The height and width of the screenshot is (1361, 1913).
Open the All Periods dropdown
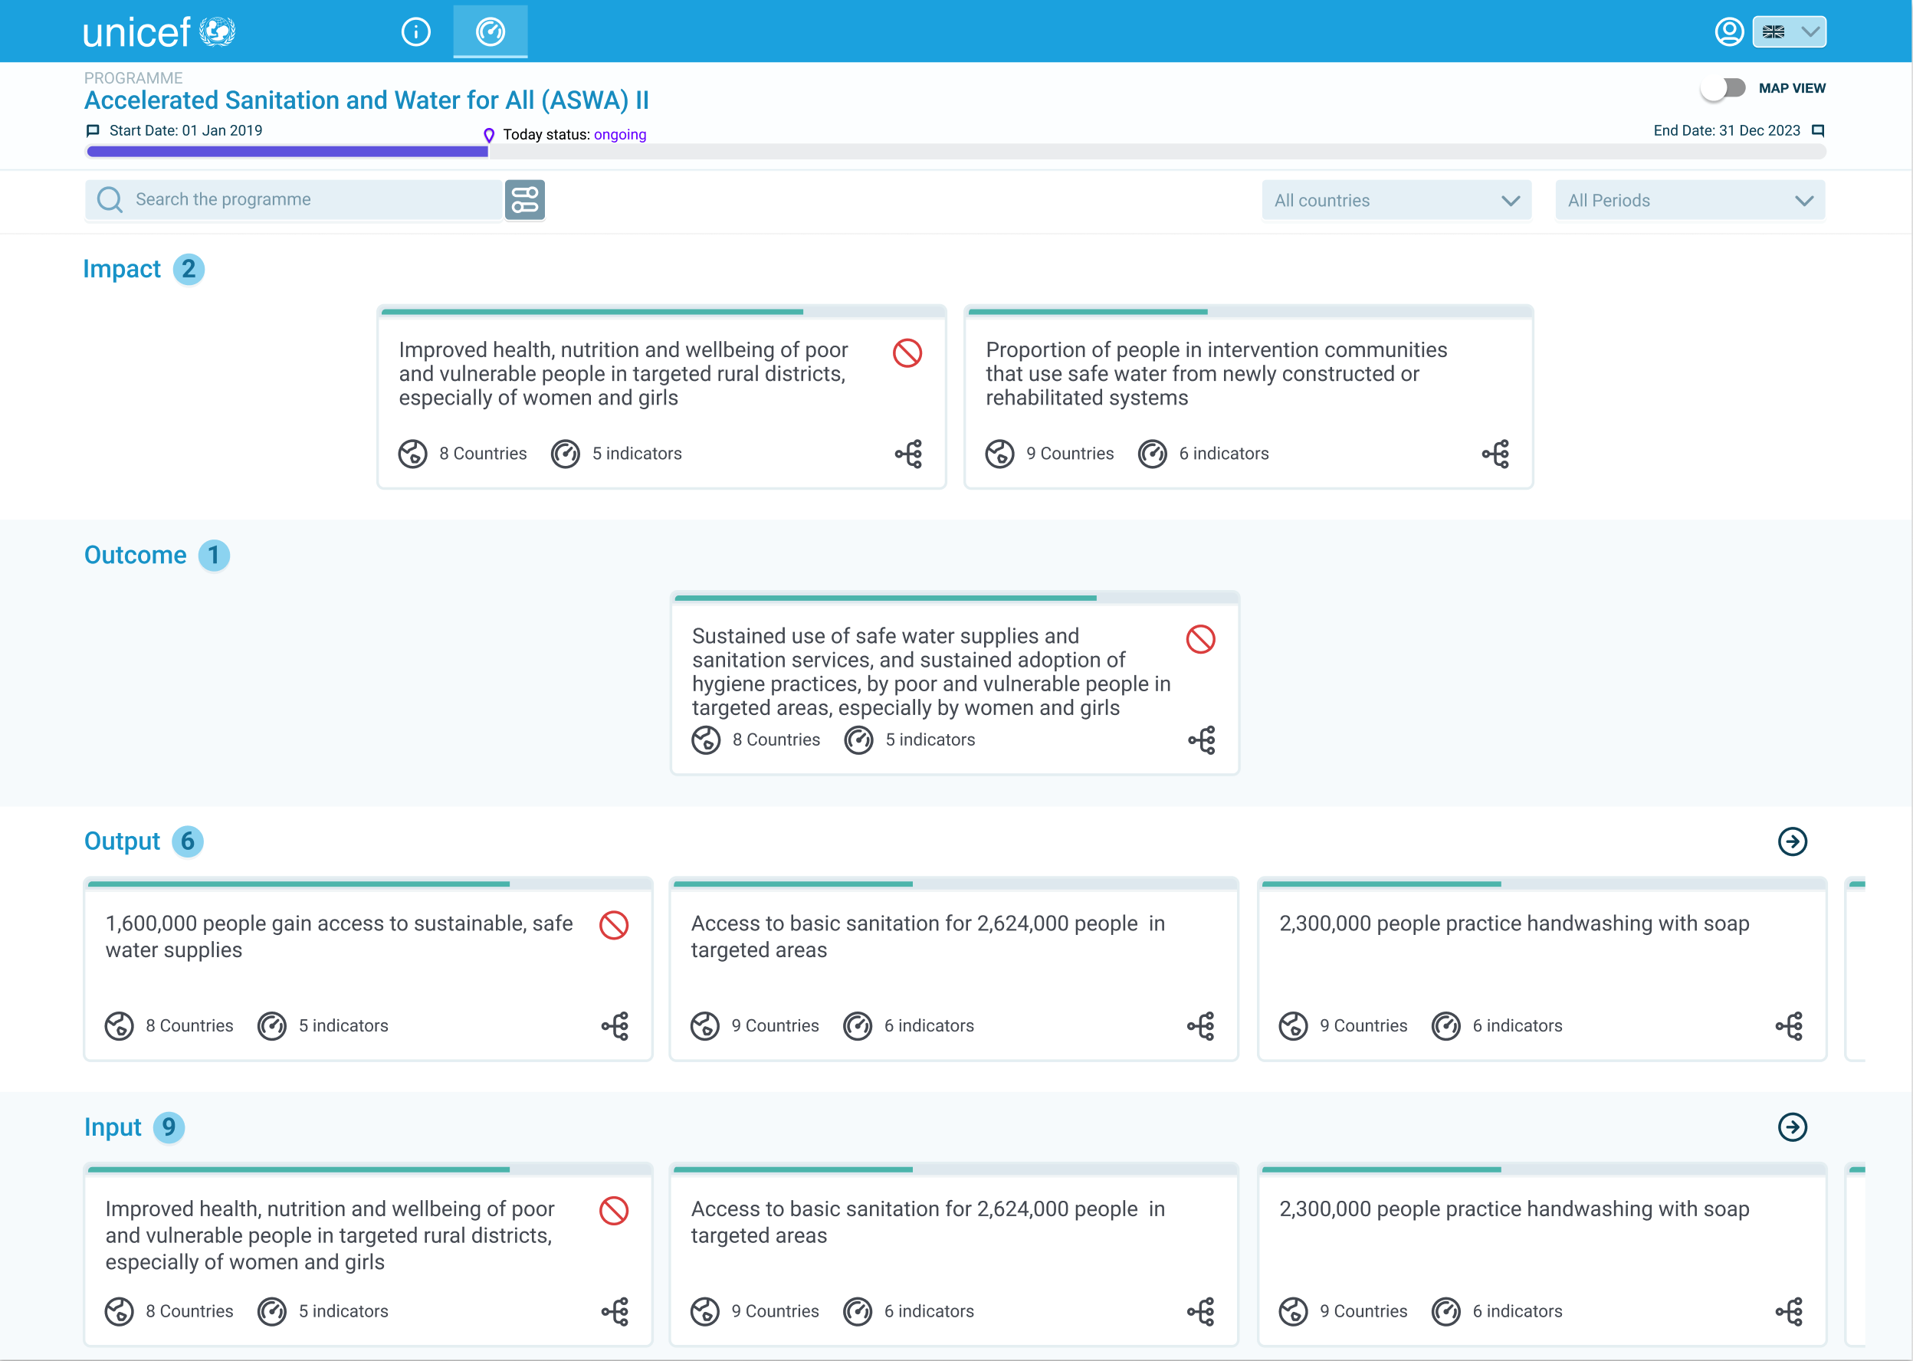point(1689,200)
